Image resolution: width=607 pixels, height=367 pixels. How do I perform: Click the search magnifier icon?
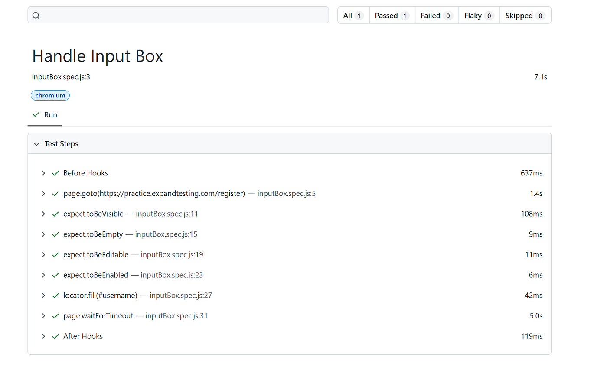(36, 16)
